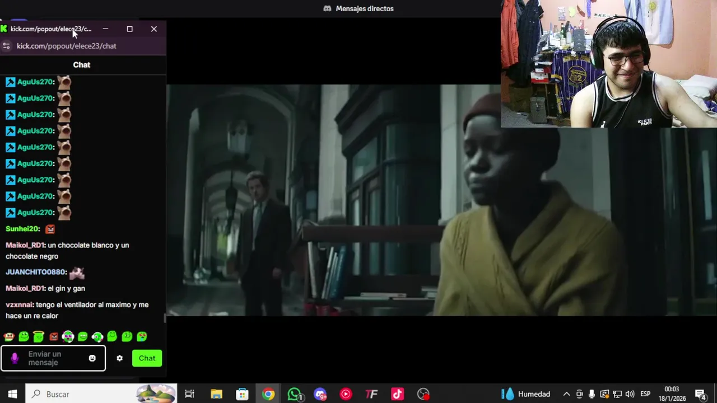
Task: Launch TikTok from the taskbar
Action: pyautogui.click(x=397, y=394)
